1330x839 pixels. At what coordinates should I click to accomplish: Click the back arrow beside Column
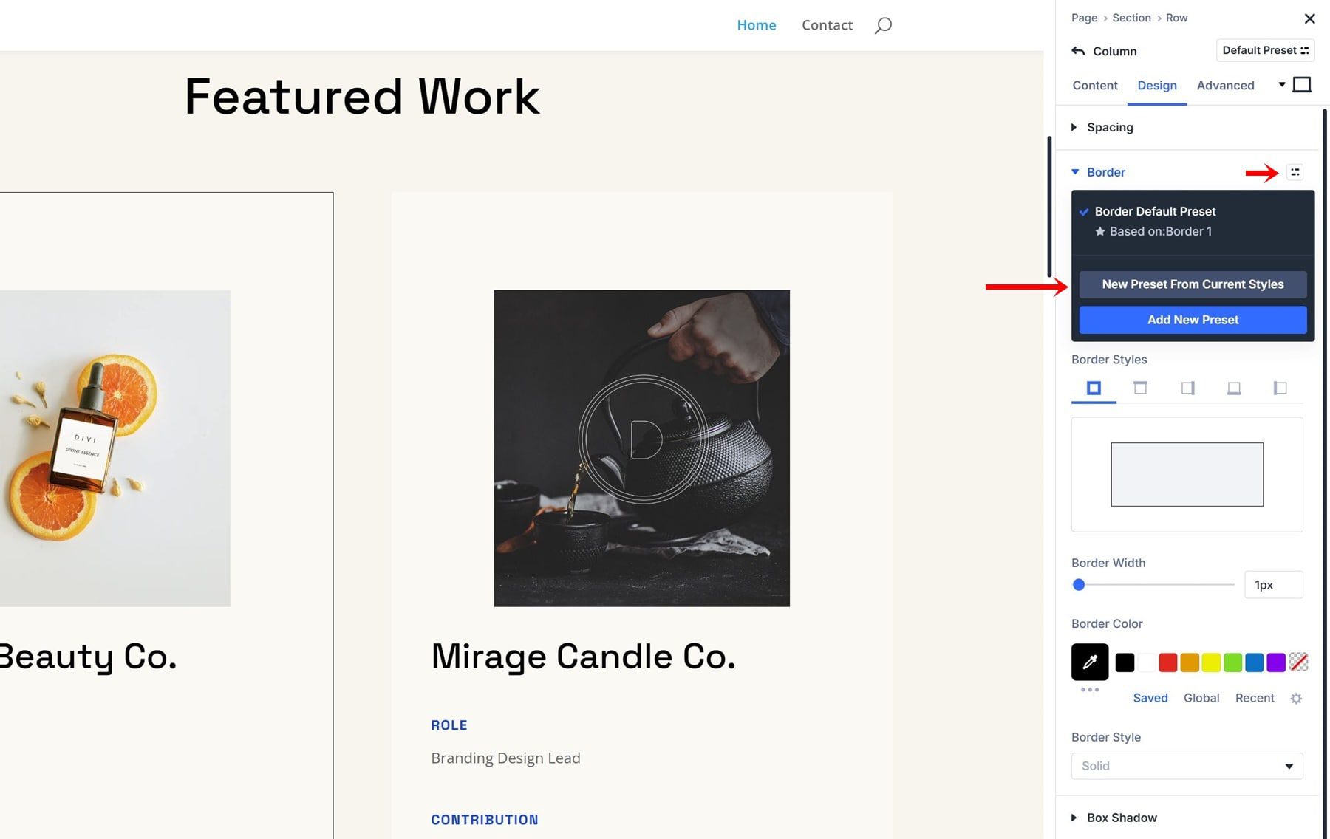(x=1078, y=51)
